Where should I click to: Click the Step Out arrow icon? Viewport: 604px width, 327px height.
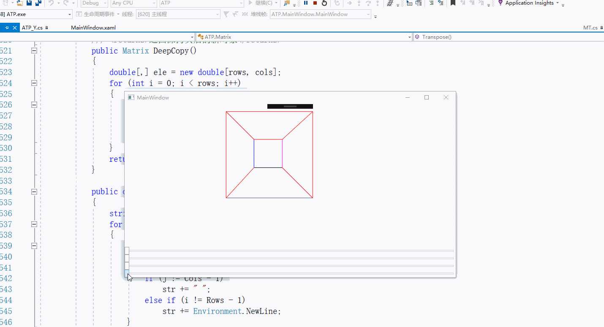[377, 3]
